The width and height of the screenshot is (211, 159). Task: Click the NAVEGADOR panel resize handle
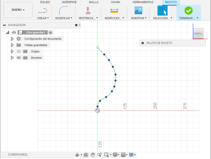tap(80, 25)
